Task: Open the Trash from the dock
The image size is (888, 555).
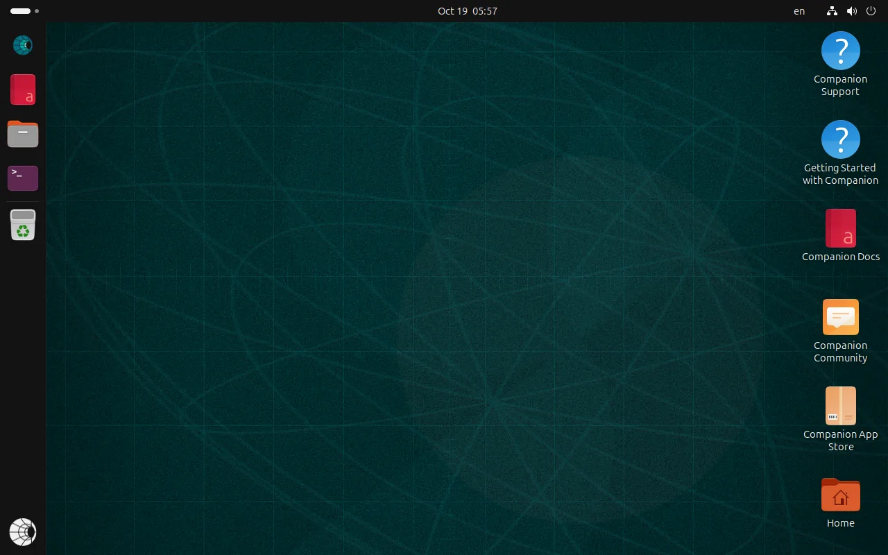Action: (x=23, y=225)
